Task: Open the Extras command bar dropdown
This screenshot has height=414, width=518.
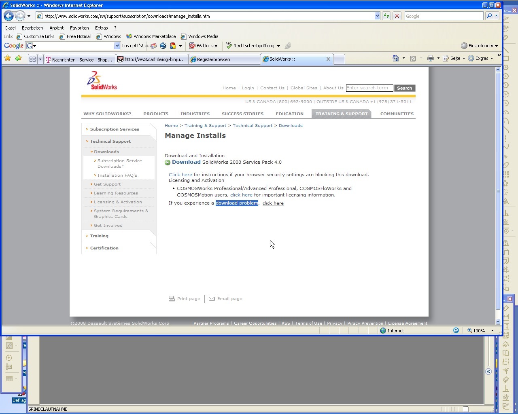Action: [x=492, y=59]
